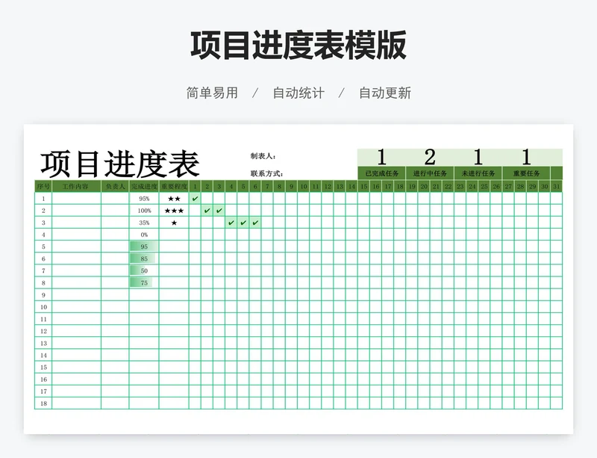Click the progress bar cell showing 85
Image resolution: width=597 pixels, height=458 pixels.
click(x=144, y=259)
